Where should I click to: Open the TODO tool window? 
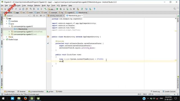(x=59, y=91)
